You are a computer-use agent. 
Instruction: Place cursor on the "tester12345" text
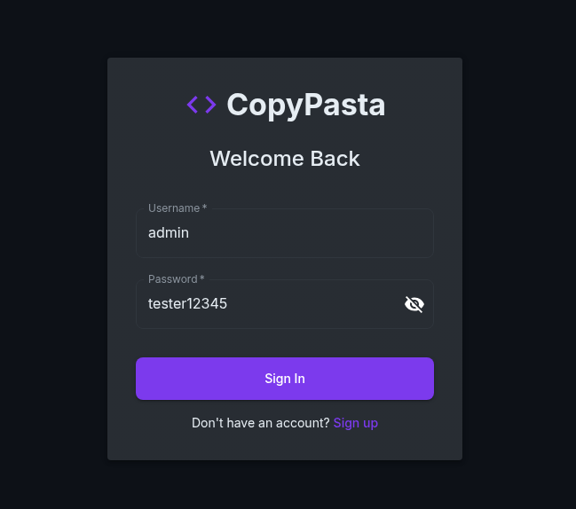pyautogui.click(x=188, y=304)
